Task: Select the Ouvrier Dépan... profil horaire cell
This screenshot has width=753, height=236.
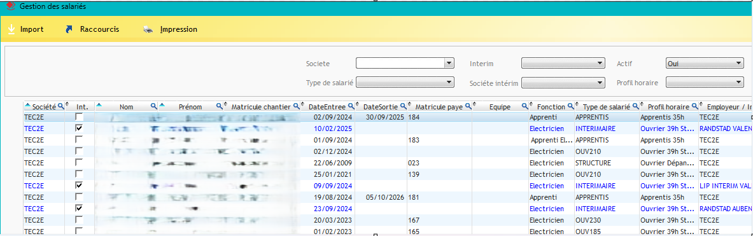Action: point(669,163)
